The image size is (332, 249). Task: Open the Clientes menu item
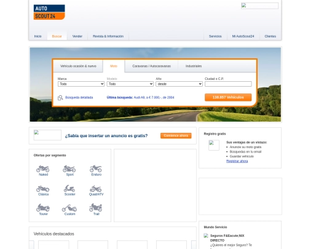(x=270, y=36)
